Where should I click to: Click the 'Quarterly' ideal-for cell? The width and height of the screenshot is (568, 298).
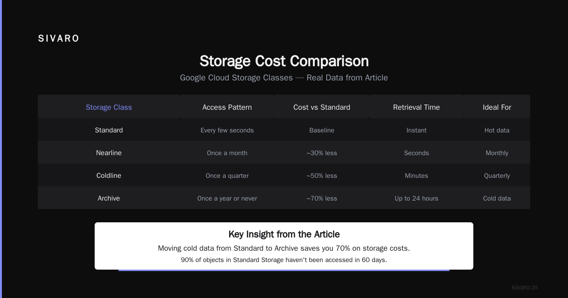[x=497, y=175]
